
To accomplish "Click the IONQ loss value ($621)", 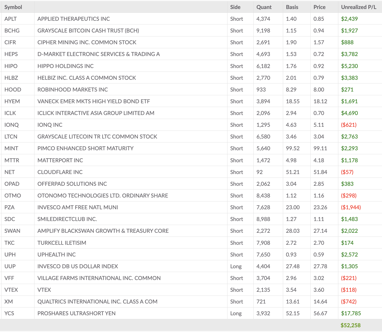I will 349,125.
